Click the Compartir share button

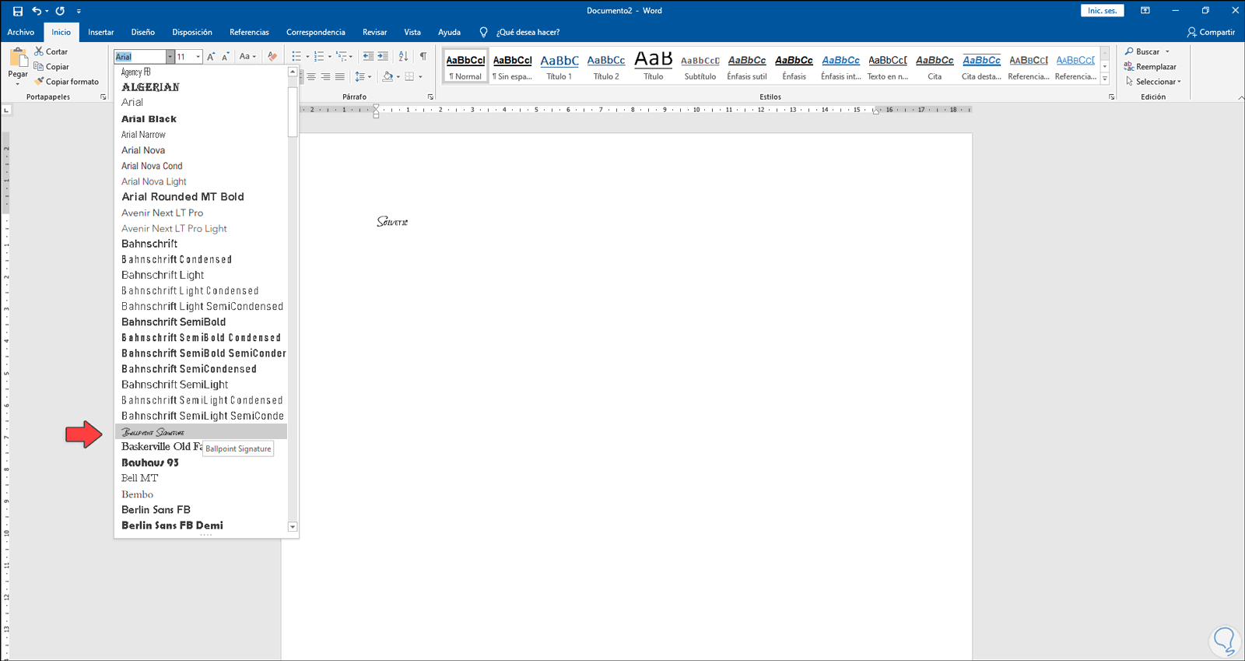pyautogui.click(x=1211, y=32)
